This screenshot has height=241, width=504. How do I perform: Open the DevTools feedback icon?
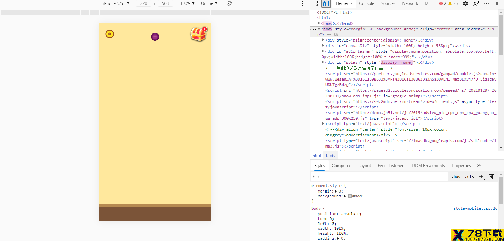tap(476, 3)
